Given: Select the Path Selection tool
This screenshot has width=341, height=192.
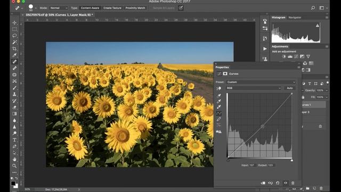Looking at the screenshot, I should [x=14, y=153].
